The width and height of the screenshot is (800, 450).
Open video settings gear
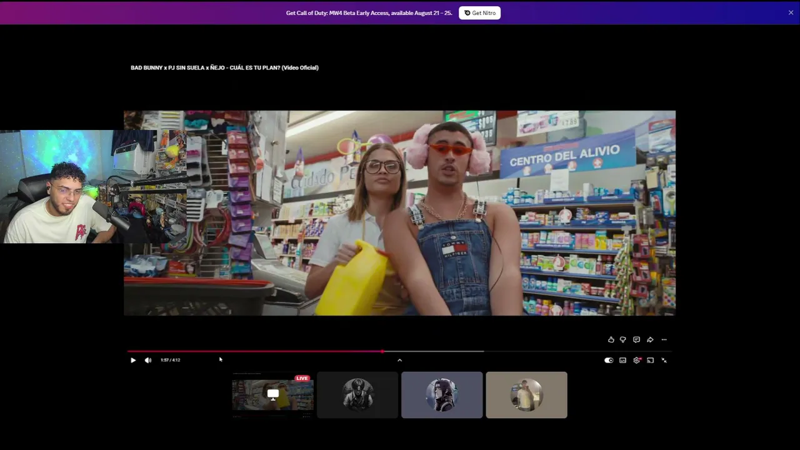(x=637, y=360)
